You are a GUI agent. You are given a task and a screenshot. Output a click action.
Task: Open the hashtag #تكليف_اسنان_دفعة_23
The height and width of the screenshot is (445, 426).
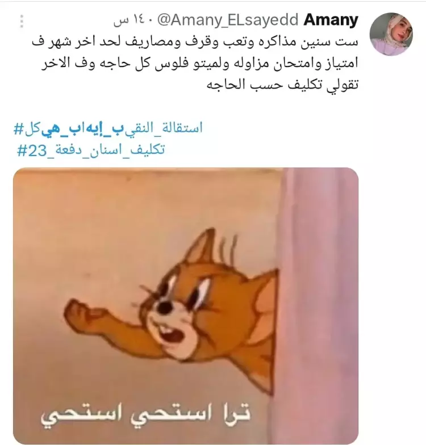91,150
